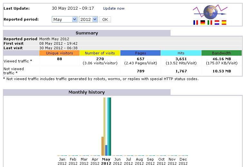Select the Dec 2012 month label
This screenshot has width=243, height=167.
(183, 161)
